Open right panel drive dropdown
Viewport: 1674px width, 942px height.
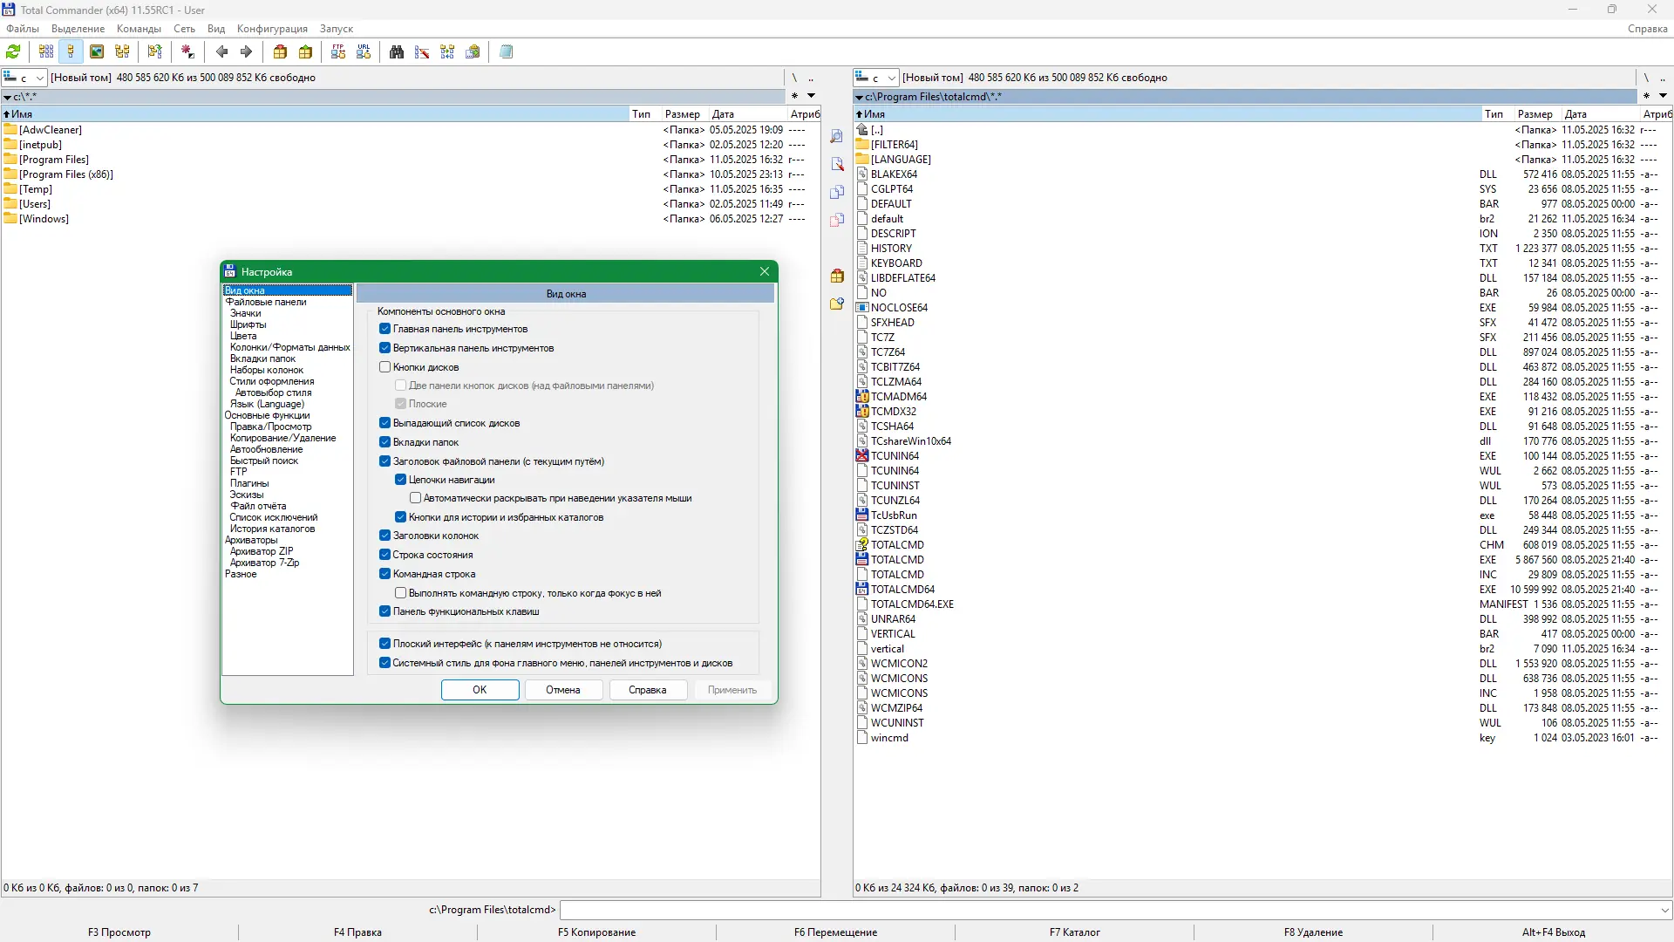click(x=891, y=78)
